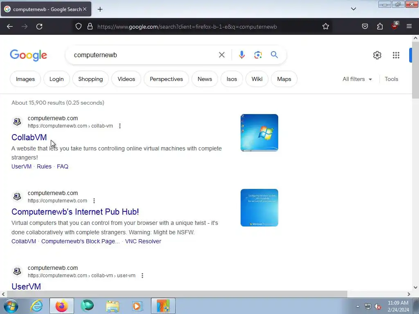The height and width of the screenshot is (314, 419).
Task: Follow the VNC Resolver sitelink
Action: click(x=143, y=241)
